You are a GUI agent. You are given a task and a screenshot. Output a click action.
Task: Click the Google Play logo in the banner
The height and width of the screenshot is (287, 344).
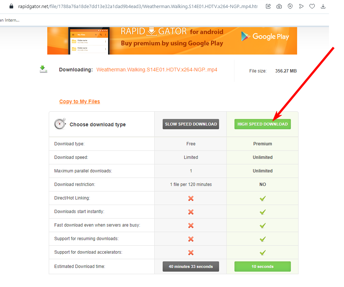265,36
